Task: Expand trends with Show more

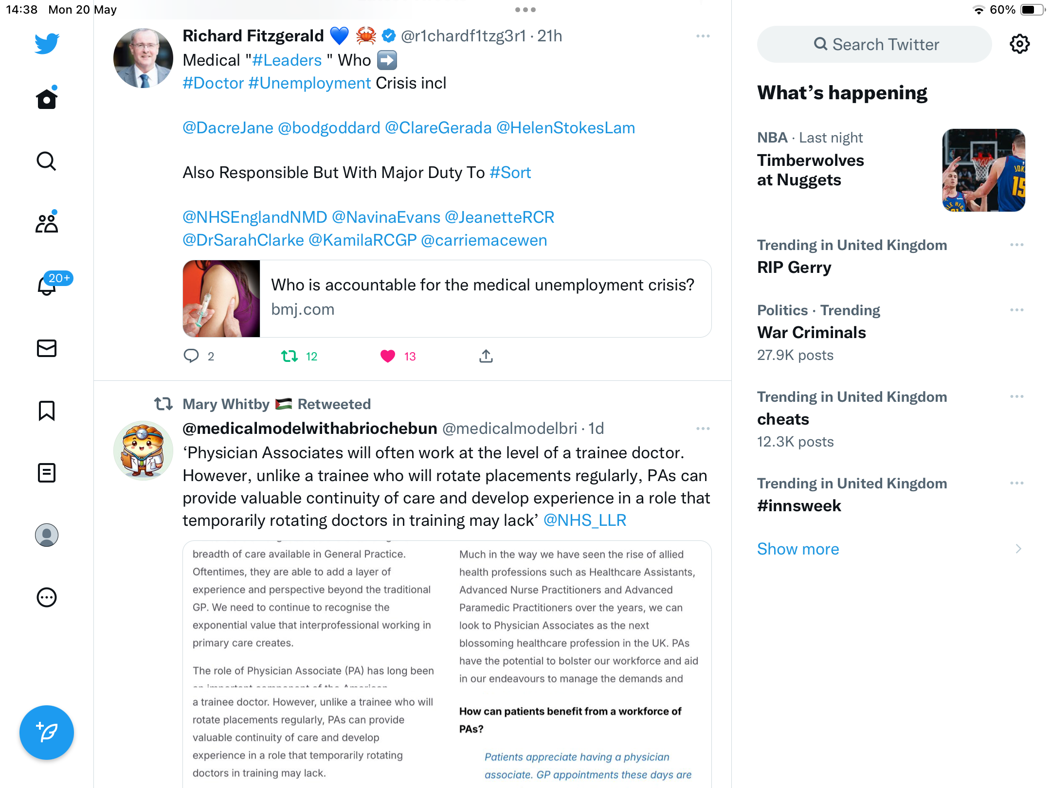Action: [x=798, y=549]
